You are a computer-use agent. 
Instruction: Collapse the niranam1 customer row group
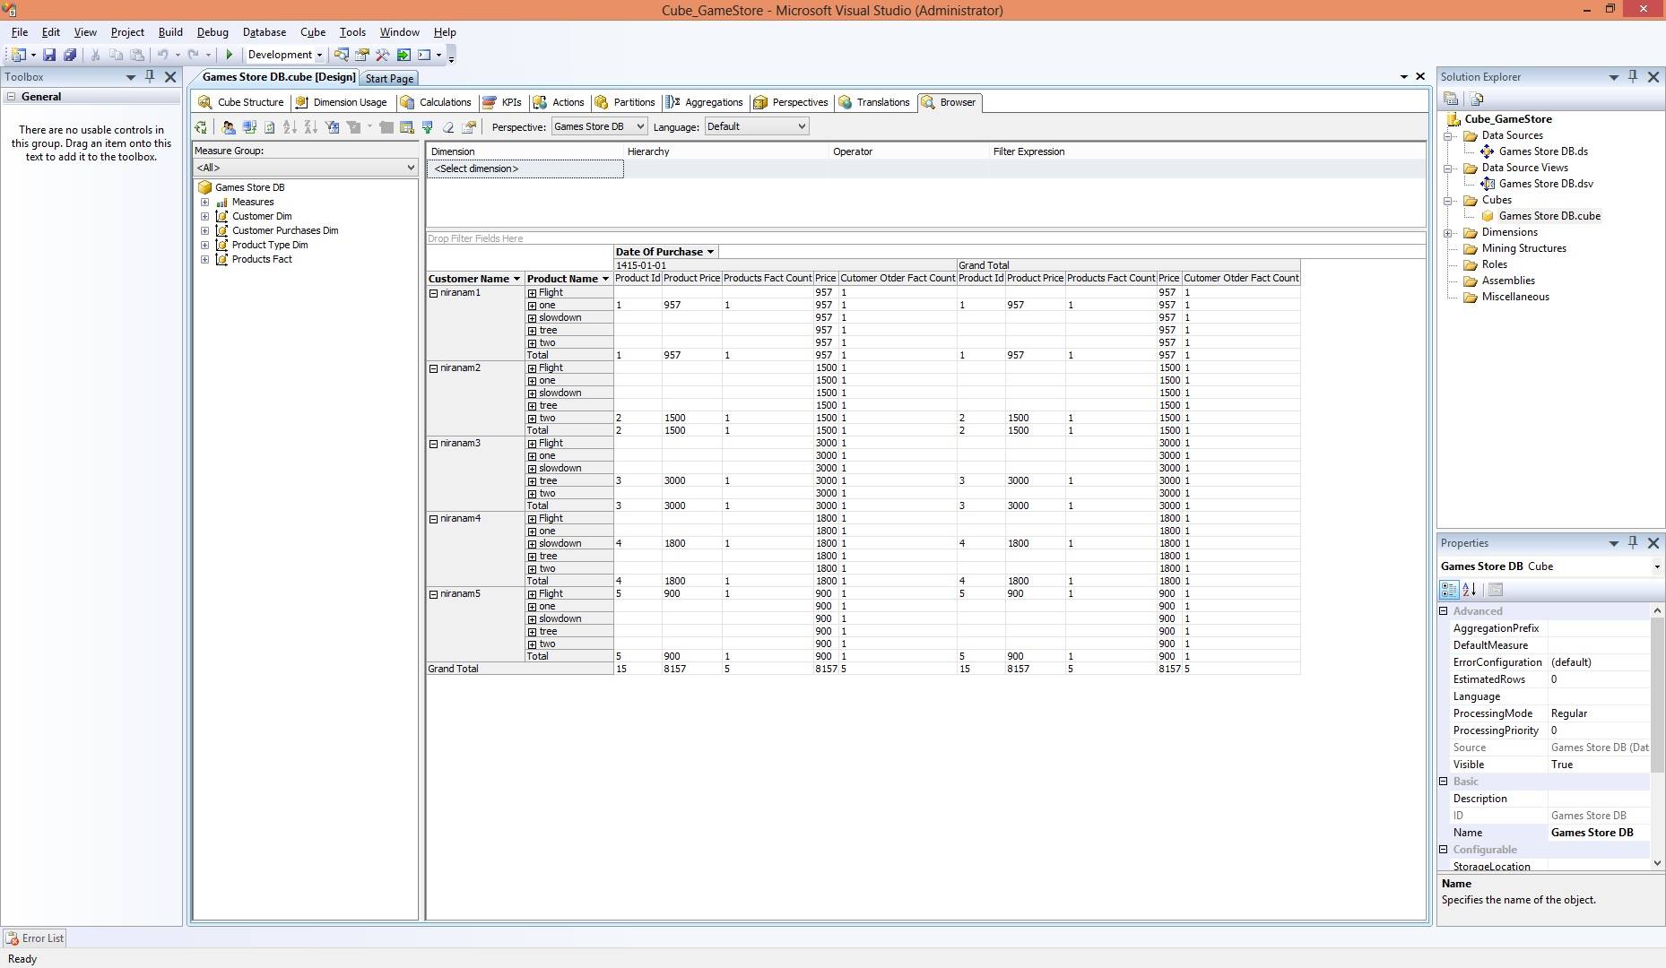[433, 293]
